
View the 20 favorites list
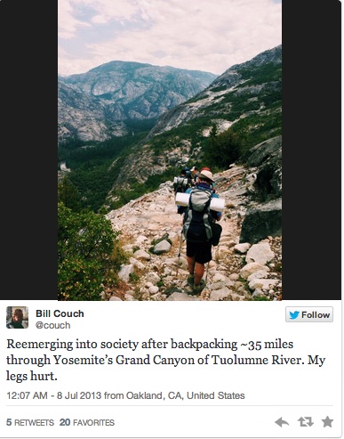[87, 422]
